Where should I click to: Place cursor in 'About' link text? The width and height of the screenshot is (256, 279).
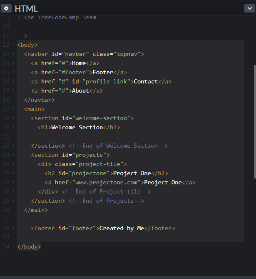(x=80, y=91)
